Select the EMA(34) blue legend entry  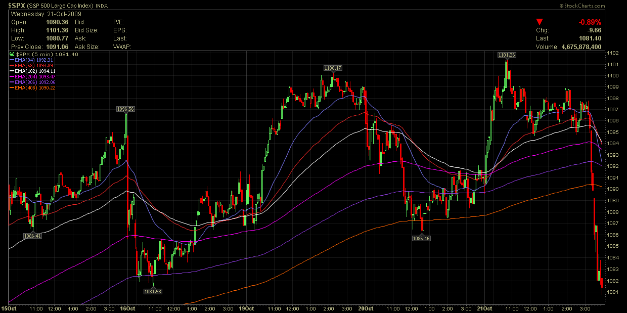(30, 60)
